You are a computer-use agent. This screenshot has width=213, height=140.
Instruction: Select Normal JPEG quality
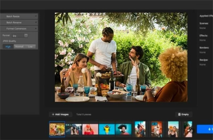click(19, 47)
